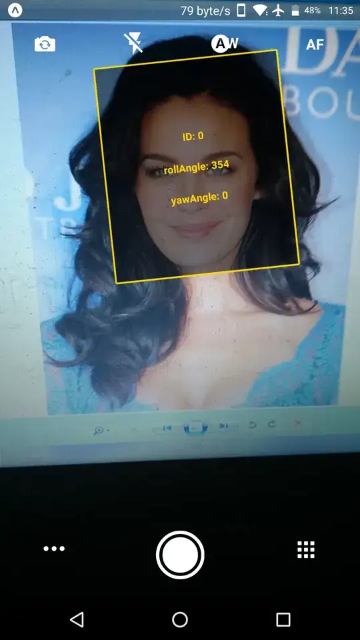Viewport: 360px width, 640px height.
Task: Change auto white balance AW setting
Action: tap(225, 43)
